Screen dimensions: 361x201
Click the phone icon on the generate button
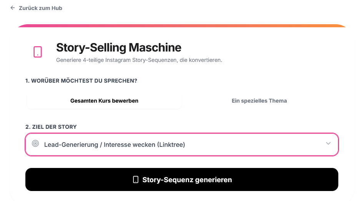[x=136, y=179]
